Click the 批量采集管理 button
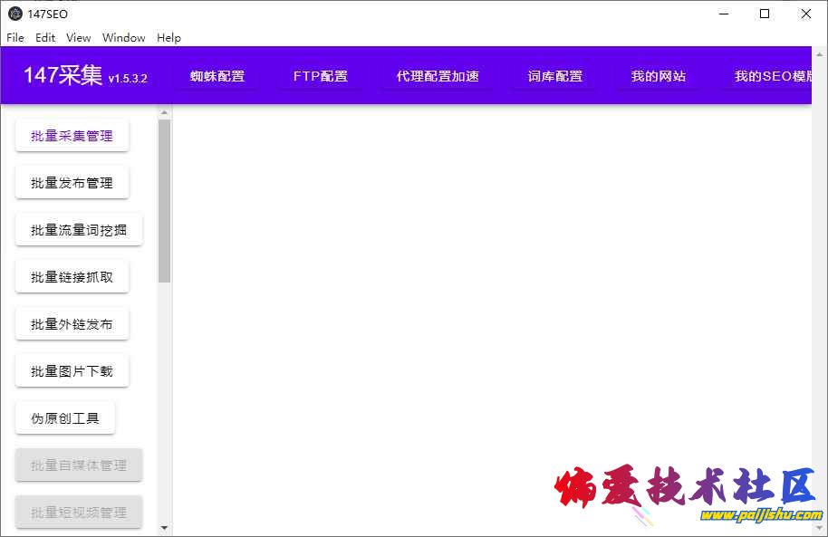The height and width of the screenshot is (537, 828). pyautogui.click(x=72, y=136)
